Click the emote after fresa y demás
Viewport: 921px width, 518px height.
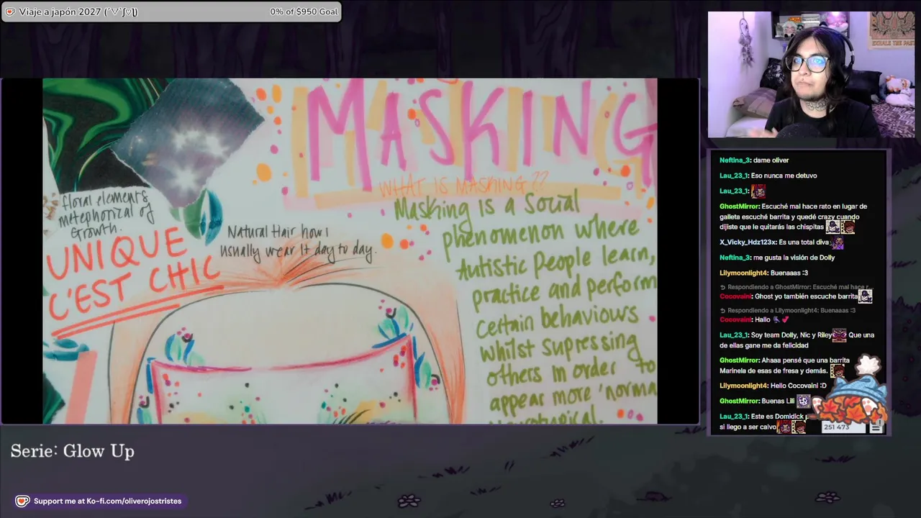coord(836,371)
